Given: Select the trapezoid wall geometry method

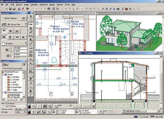Looking at the screenshot, I should pyautogui.click(x=17, y=37).
